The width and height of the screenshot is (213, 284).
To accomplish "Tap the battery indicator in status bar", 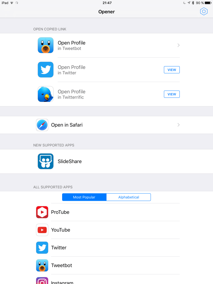I will point(208,3).
